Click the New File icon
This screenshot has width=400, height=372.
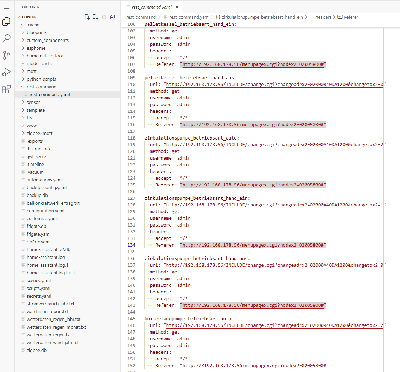pyautogui.click(x=87, y=17)
